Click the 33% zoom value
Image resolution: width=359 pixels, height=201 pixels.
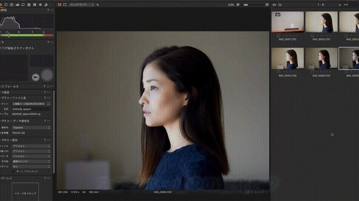click(231, 5)
